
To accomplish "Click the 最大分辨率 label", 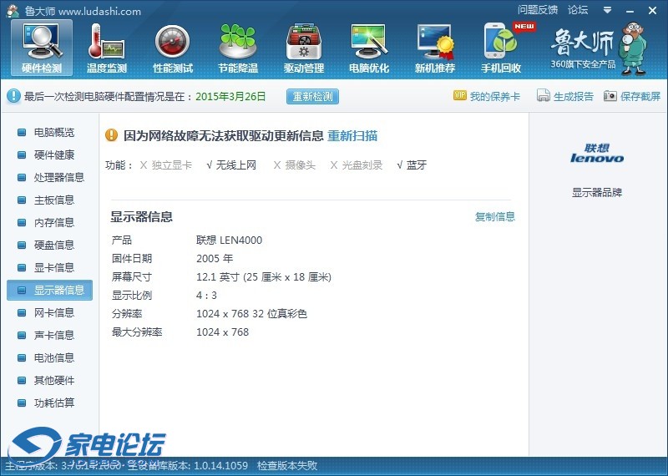I will click(137, 332).
